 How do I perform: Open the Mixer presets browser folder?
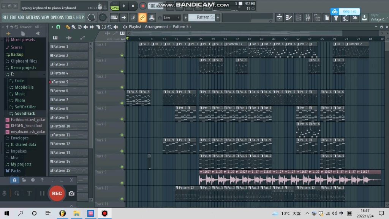23,39
